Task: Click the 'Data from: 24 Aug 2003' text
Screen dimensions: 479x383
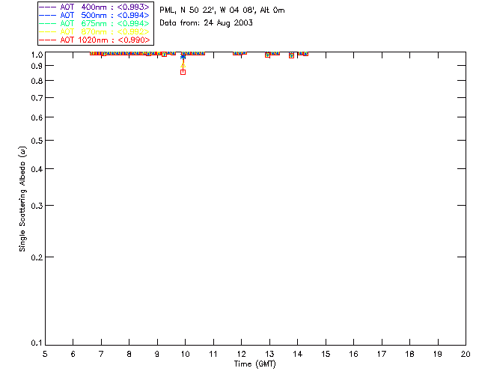Action: (x=207, y=23)
